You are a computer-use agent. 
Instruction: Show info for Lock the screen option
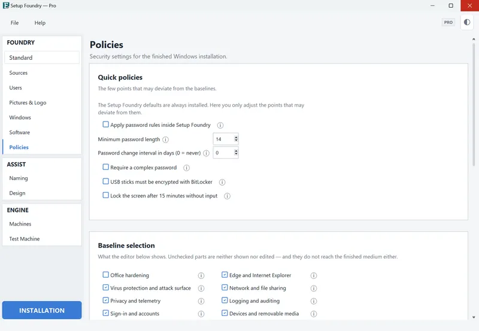coord(227,196)
